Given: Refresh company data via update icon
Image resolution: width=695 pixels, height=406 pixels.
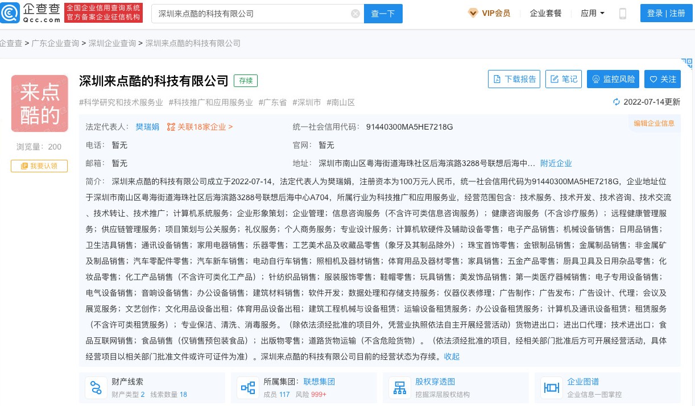Looking at the screenshot, I should (616, 102).
